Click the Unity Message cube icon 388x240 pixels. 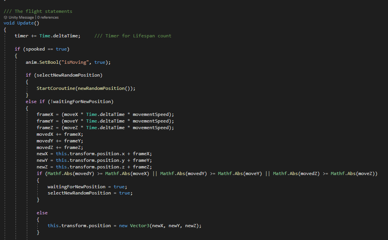click(x=5, y=18)
